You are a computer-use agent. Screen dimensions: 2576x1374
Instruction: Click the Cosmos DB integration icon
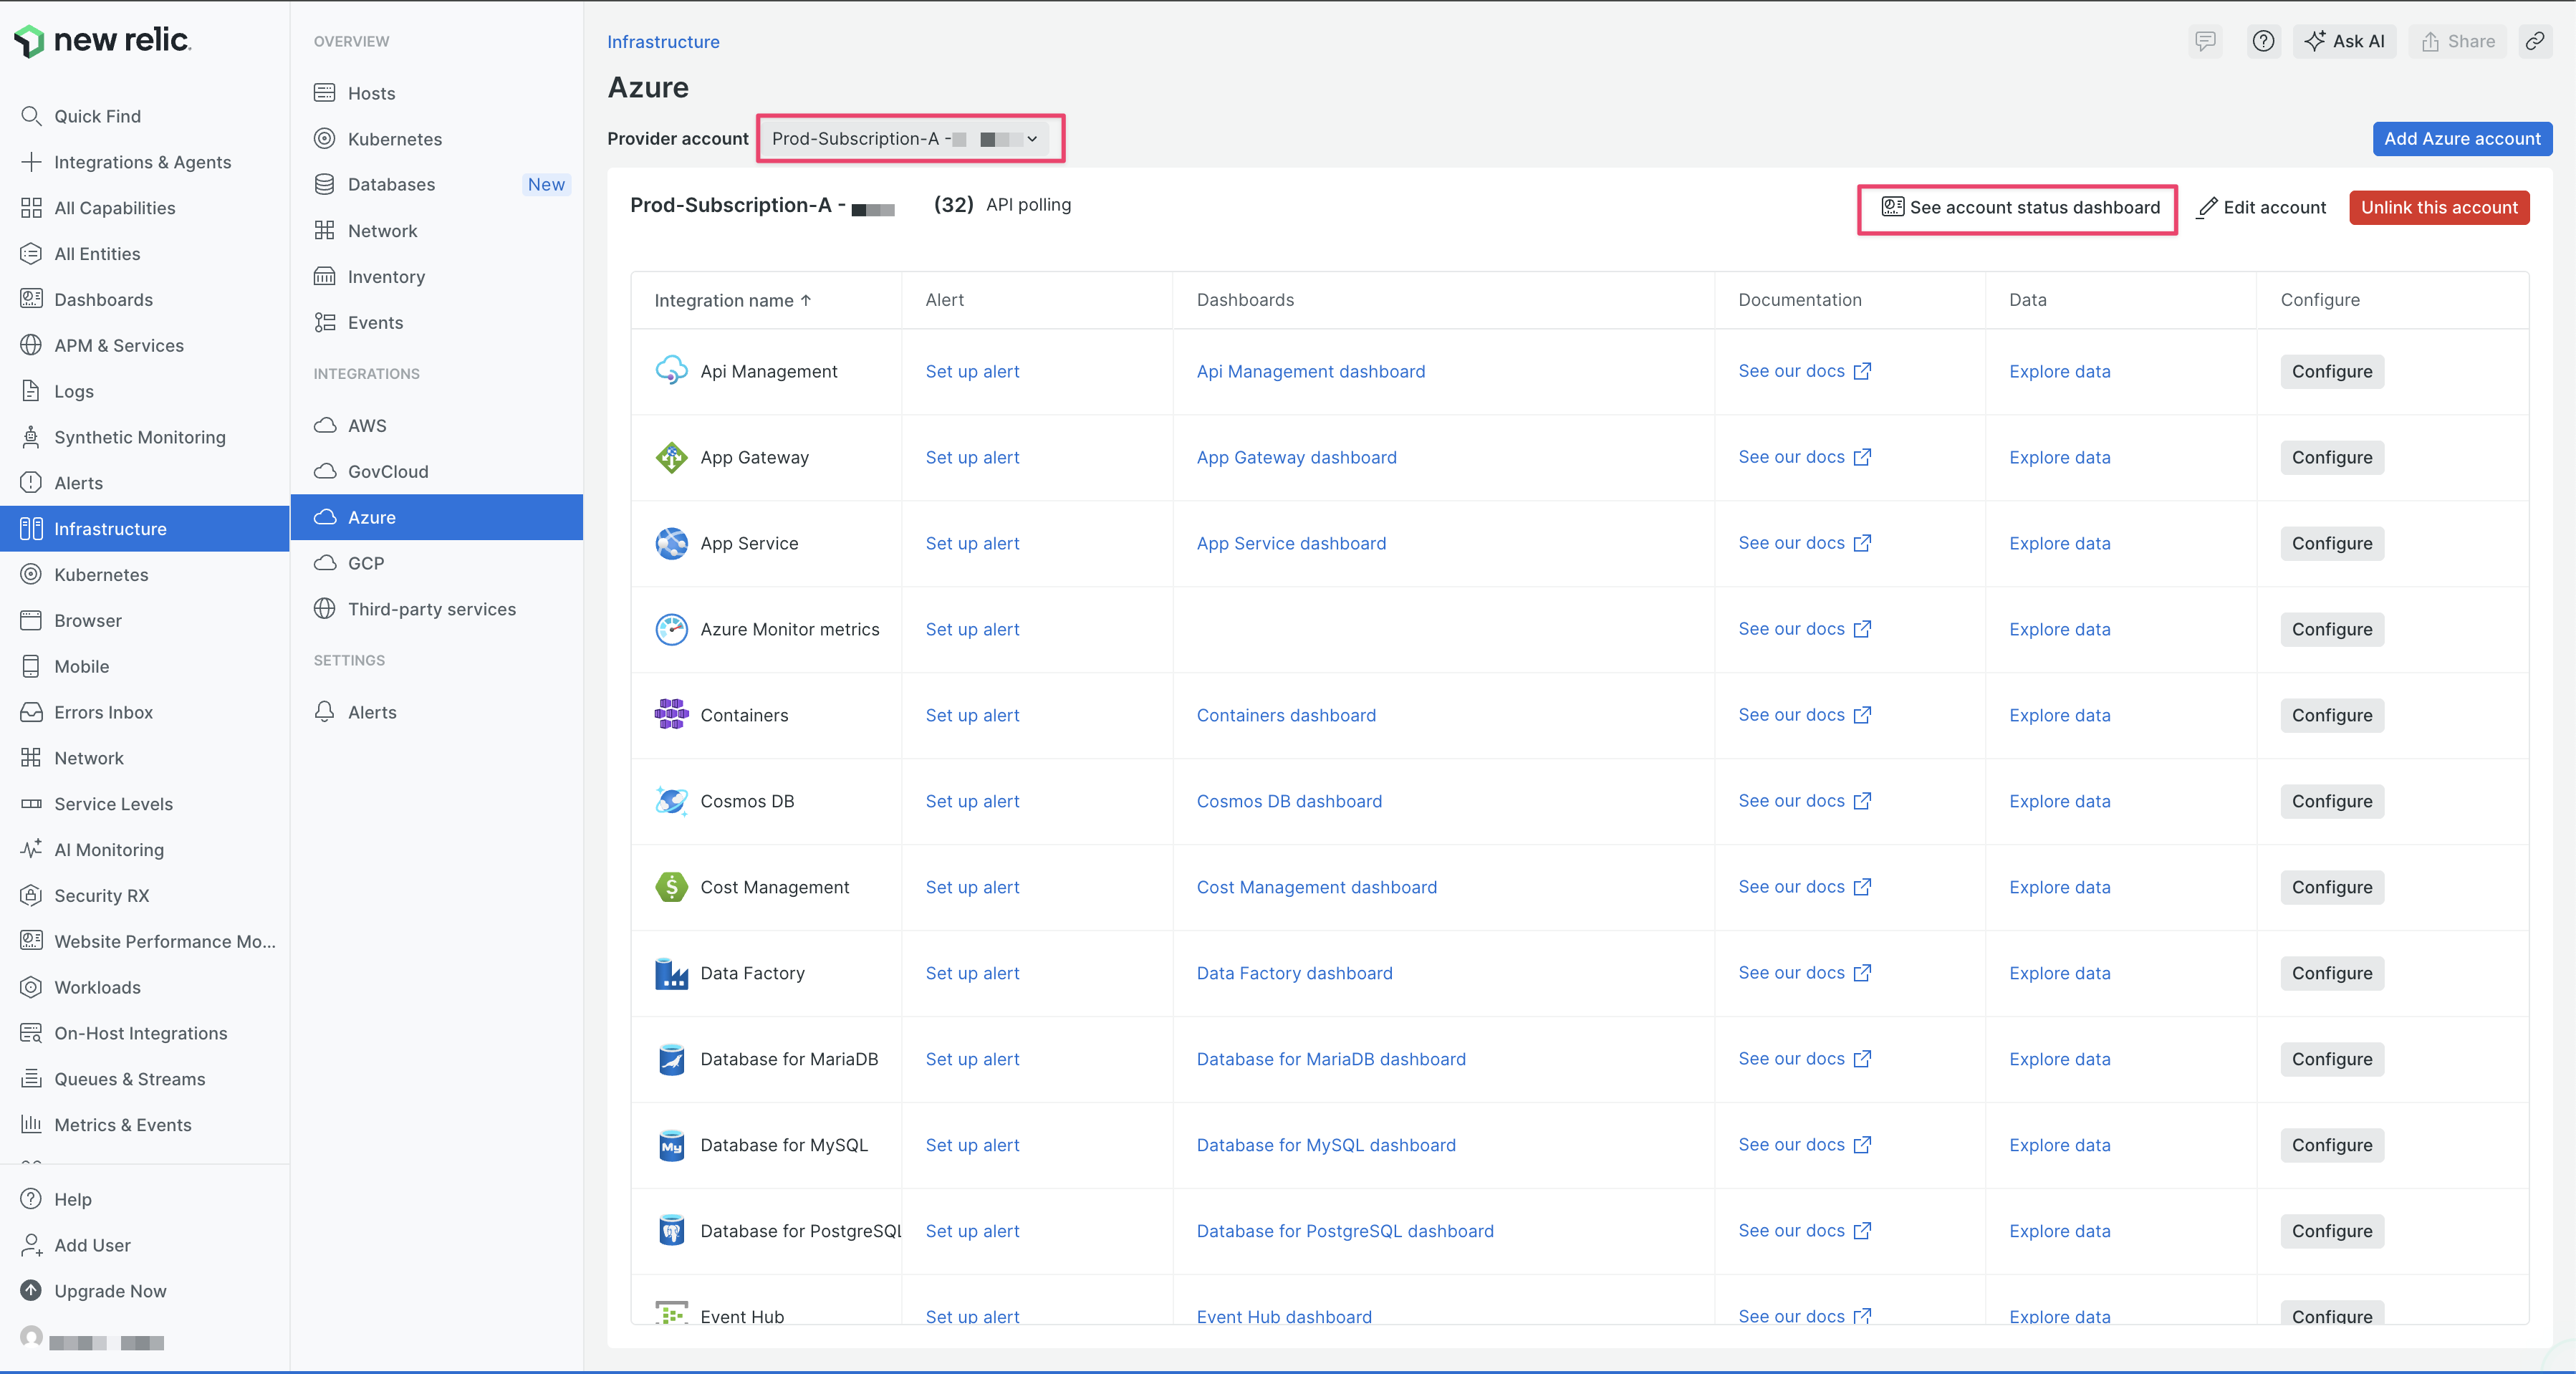click(x=671, y=801)
